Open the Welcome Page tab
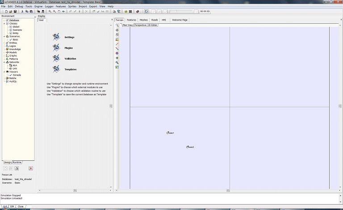This screenshot has width=343, height=210. (180, 20)
